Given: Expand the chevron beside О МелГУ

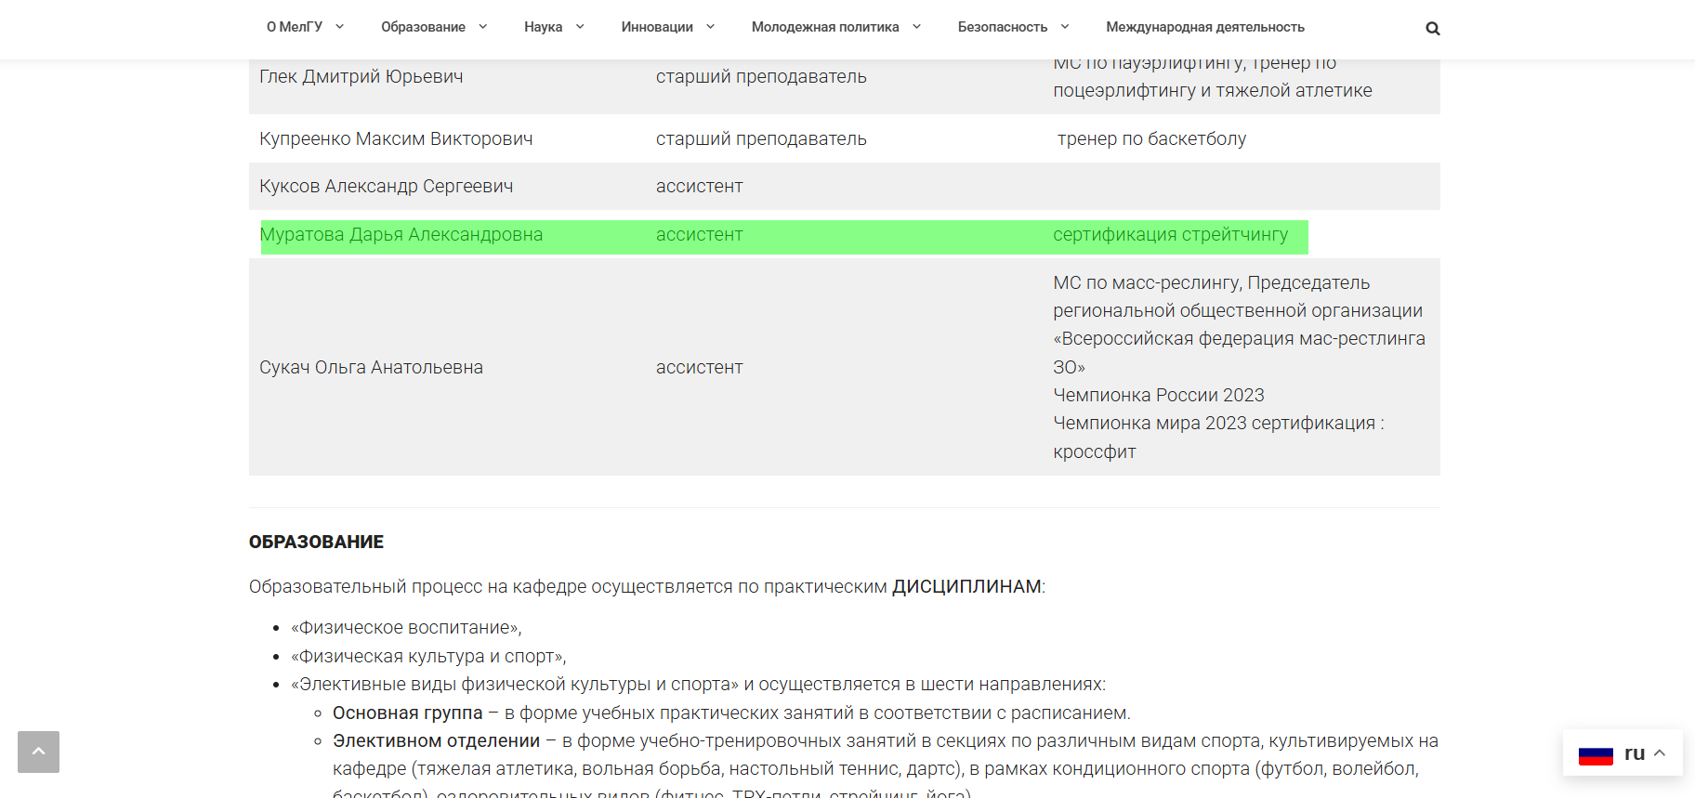Looking at the screenshot, I should pyautogui.click(x=340, y=27).
